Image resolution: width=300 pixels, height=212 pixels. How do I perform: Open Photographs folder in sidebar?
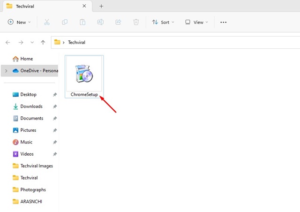[x=33, y=189]
